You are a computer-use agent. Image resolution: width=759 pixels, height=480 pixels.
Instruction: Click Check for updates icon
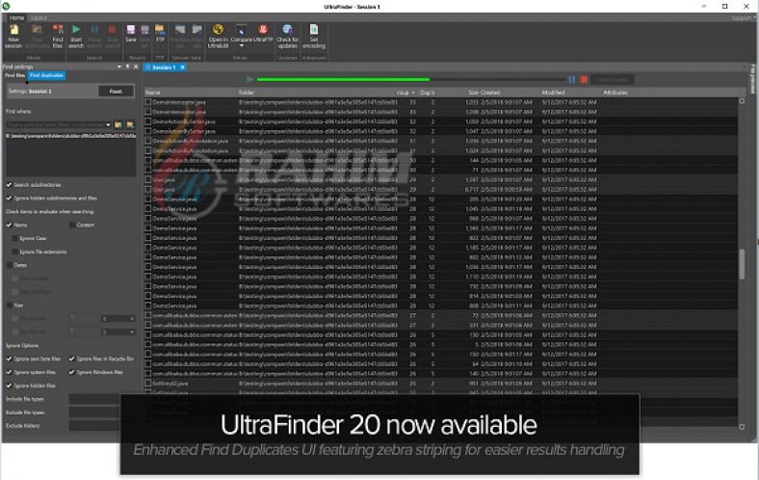point(287,36)
